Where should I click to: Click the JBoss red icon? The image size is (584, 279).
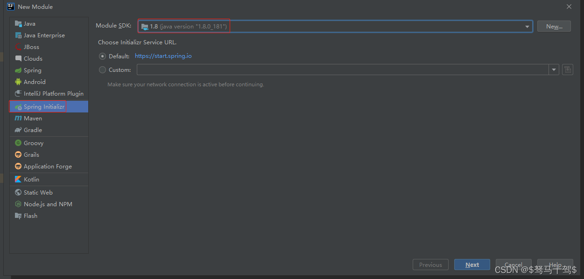(x=18, y=47)
